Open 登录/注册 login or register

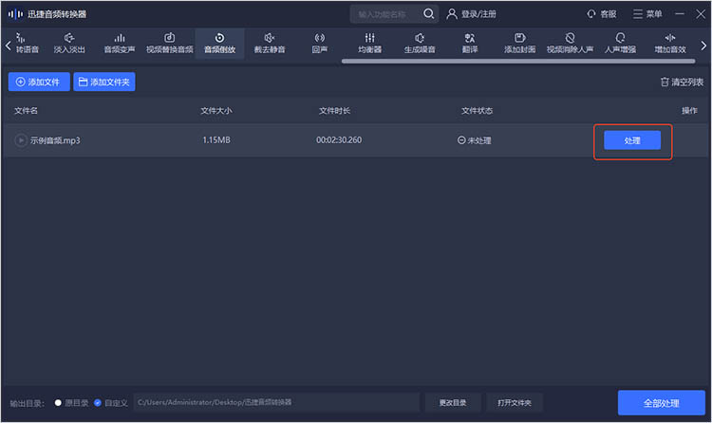[471, 14]
